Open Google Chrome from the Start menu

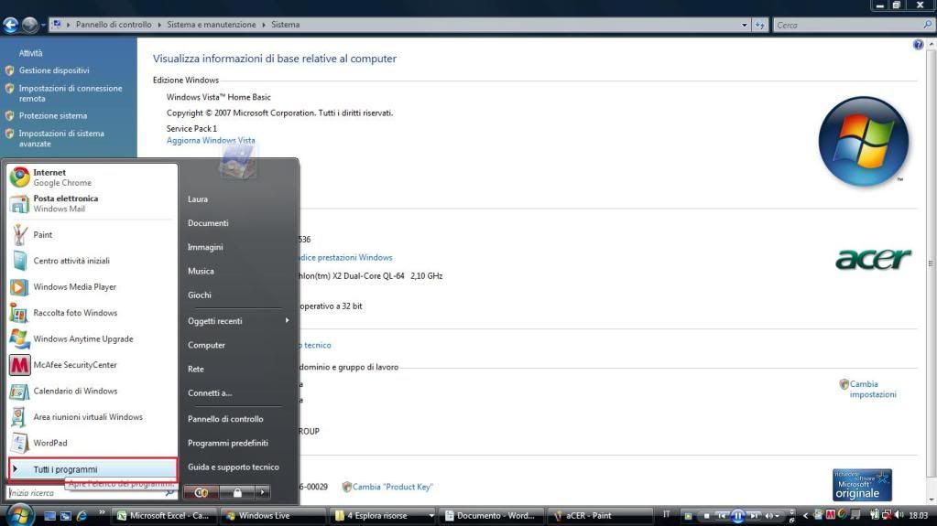92,177
